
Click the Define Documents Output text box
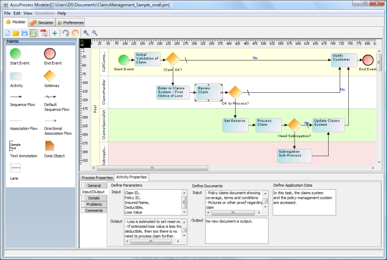[237, 231]
